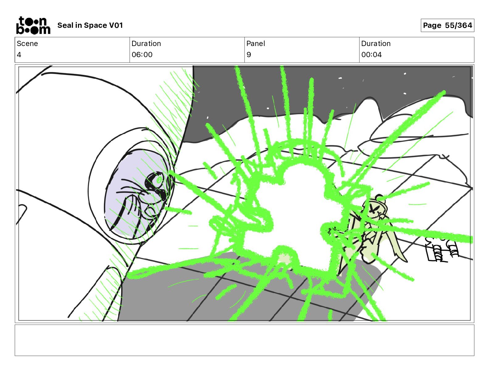The width and height of the screenshot is (489, 378).
Task: Click the empty notes box below panel
Action: pyautogui.click(x=244, y=340)
